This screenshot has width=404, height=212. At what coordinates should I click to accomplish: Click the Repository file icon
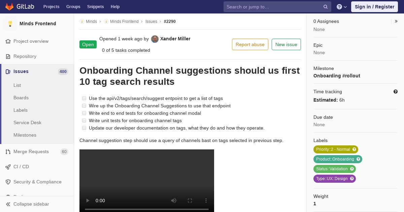(8, 57)
